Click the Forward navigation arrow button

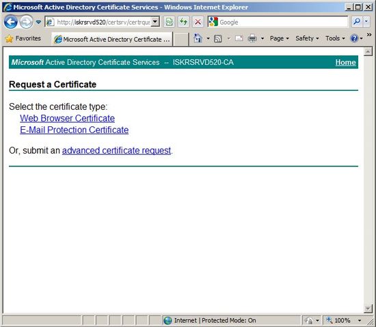(26, 22)
